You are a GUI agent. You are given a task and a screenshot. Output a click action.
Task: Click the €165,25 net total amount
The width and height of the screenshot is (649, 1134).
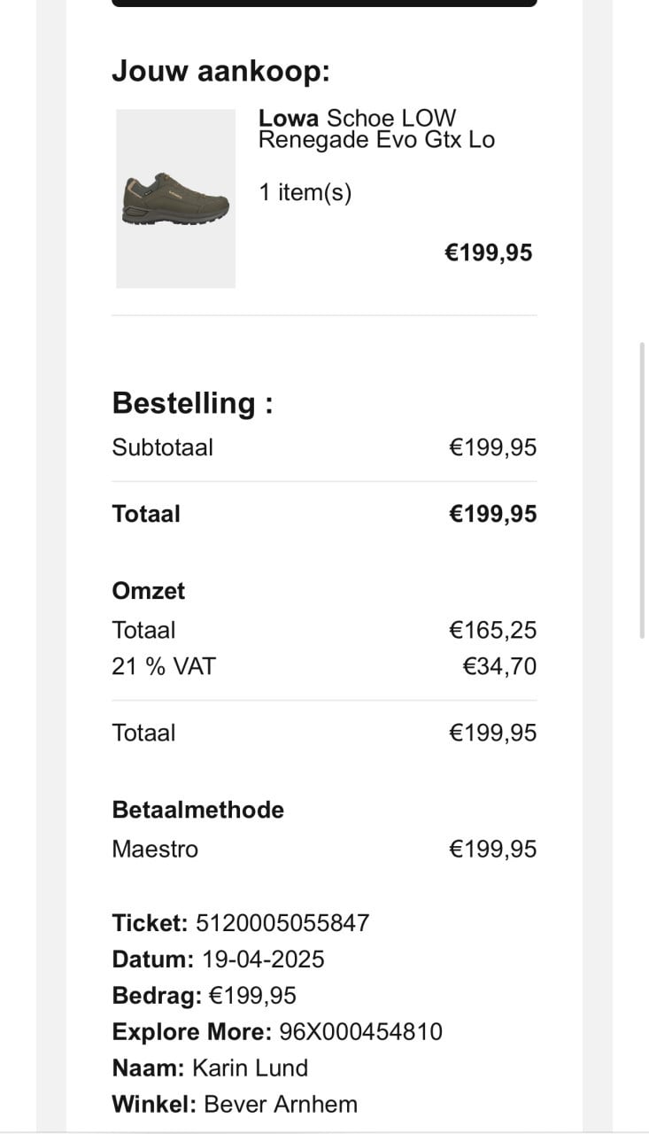[x=492, y=630]
